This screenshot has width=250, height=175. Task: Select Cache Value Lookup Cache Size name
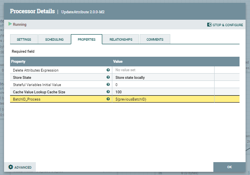point(39,92)
